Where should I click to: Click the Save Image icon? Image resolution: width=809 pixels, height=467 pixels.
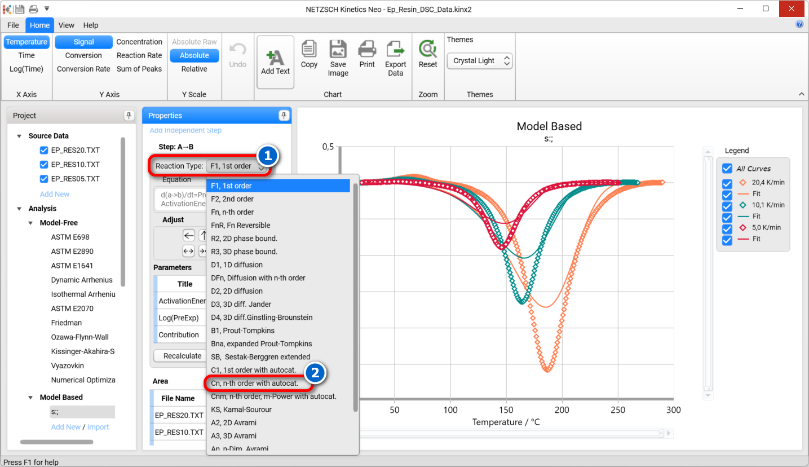338,50
